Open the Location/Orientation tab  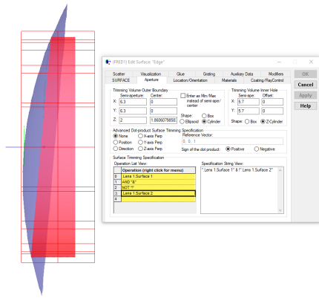pyautogui.click(x=190, y=80)
